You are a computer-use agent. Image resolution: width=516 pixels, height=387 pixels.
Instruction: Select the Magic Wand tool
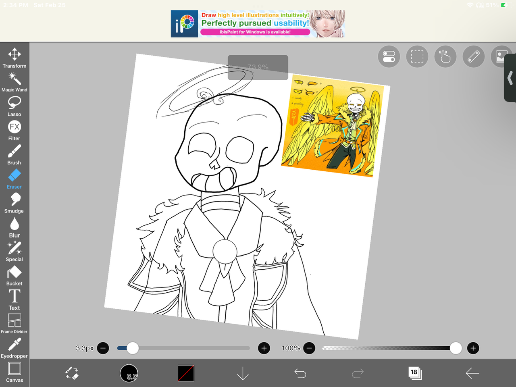pyautogui.click(x=15, y=82)
